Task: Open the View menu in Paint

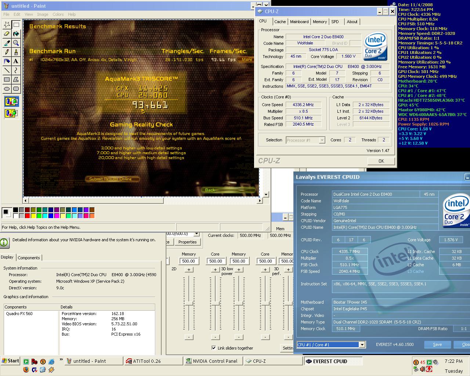Action: [29, 14]
